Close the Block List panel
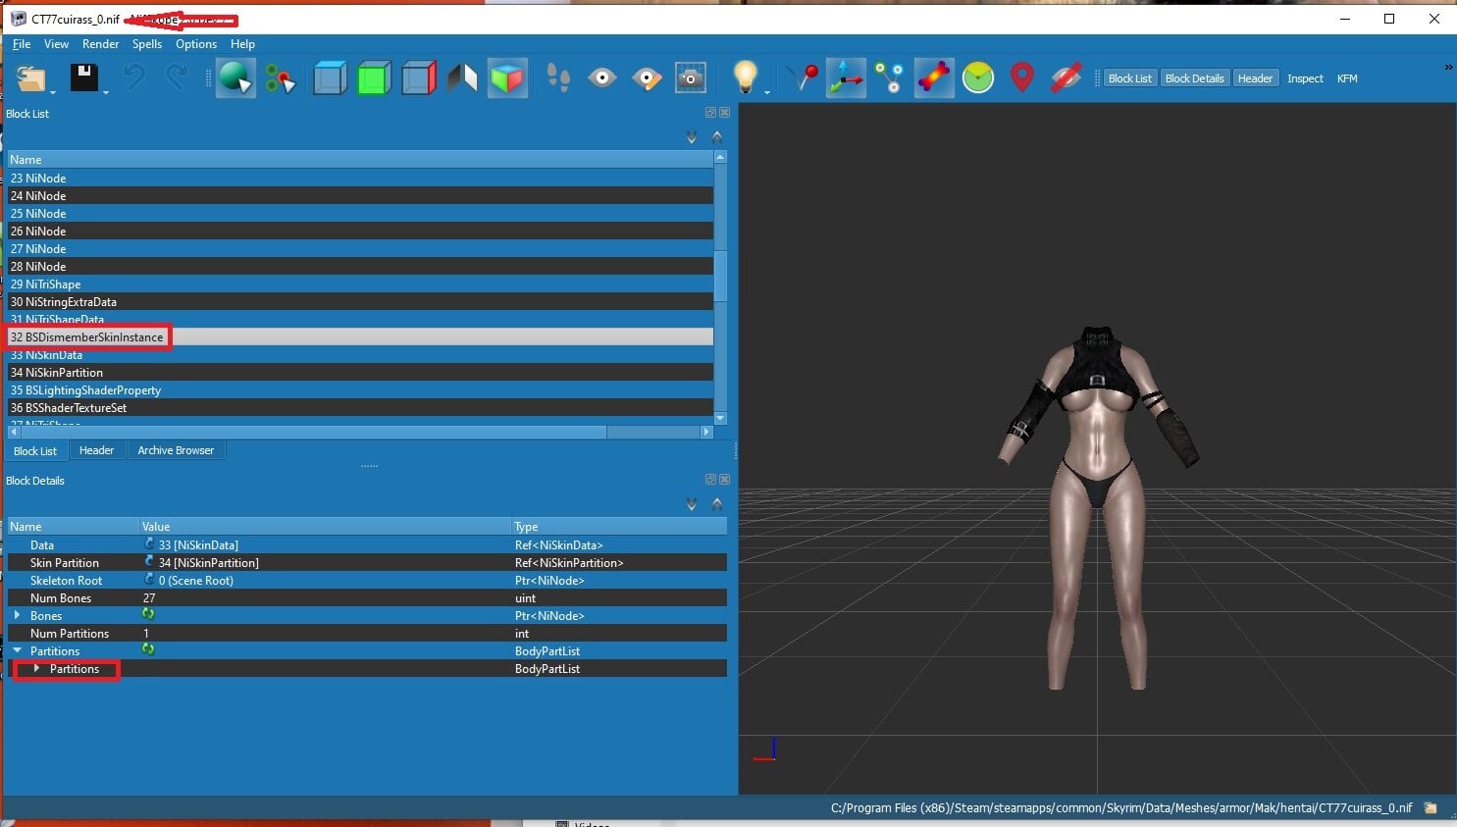This screenshot has width=1457, height=827. pos(724,113)
